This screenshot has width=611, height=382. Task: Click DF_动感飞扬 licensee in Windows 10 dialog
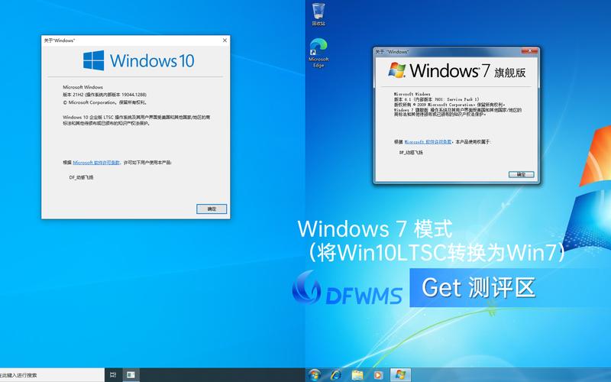click(82, 177)
